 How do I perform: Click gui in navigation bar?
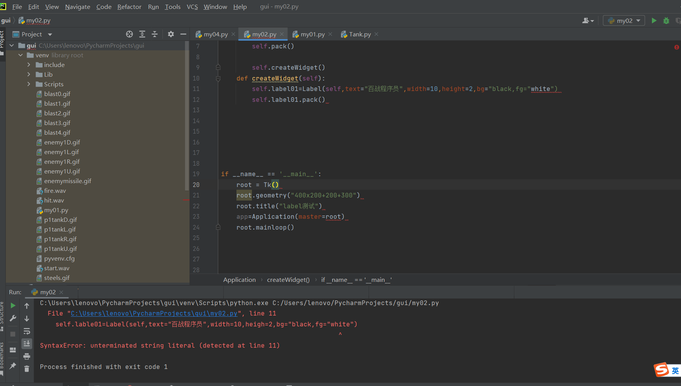pyautogui.click(x=6, y=21)
